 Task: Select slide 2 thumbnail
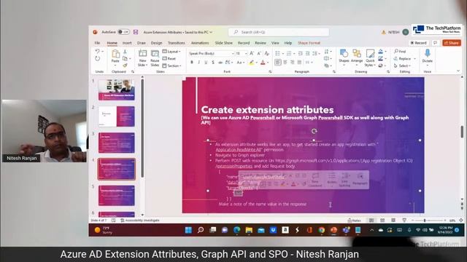(117, 116)
